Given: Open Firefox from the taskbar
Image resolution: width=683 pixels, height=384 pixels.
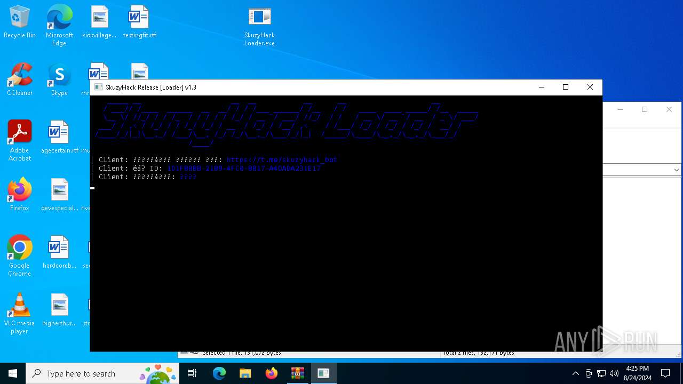Looking at the screenshot, I should click(x=272, y=373).
